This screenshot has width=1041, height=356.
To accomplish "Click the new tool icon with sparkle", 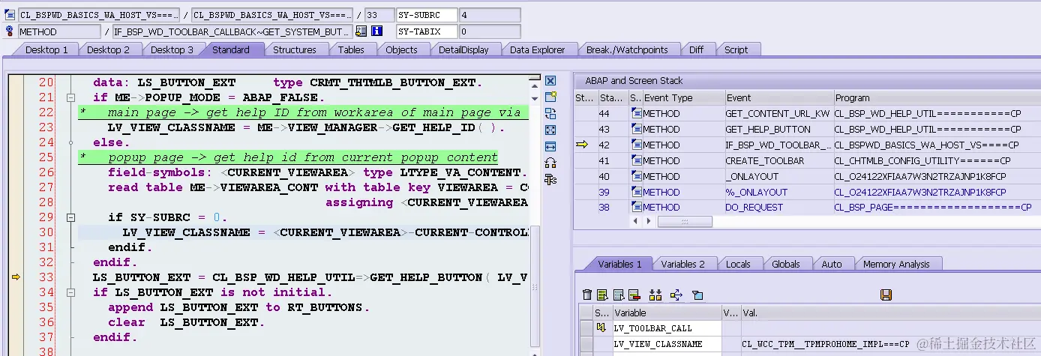I will click(550, 97).
